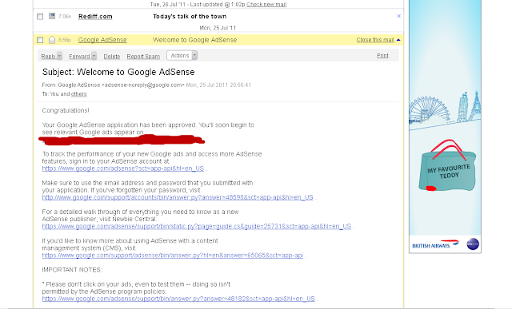Click the Forward link
The image size is (512, 309).
point(79,57)
